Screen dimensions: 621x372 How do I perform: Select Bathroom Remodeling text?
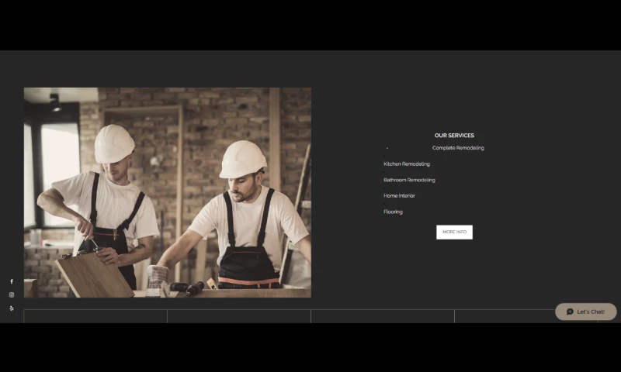[x=409, y=180]
